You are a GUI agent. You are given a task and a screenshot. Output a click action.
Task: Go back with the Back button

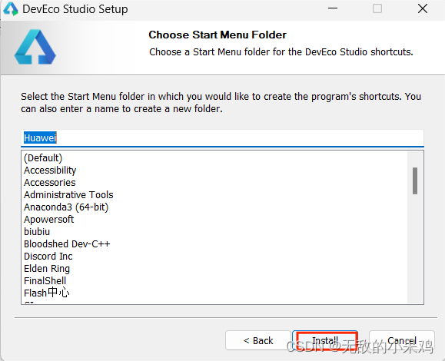coord(258,340)
